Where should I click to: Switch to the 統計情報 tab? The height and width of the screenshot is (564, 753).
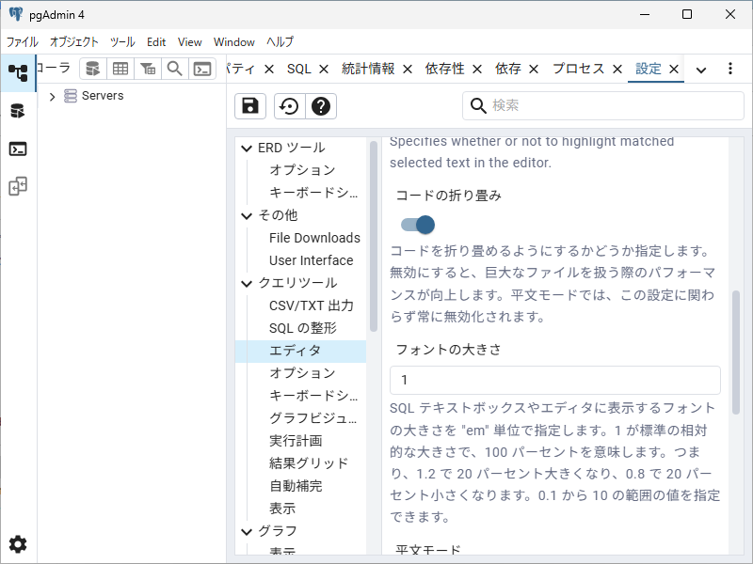point(368,69)
